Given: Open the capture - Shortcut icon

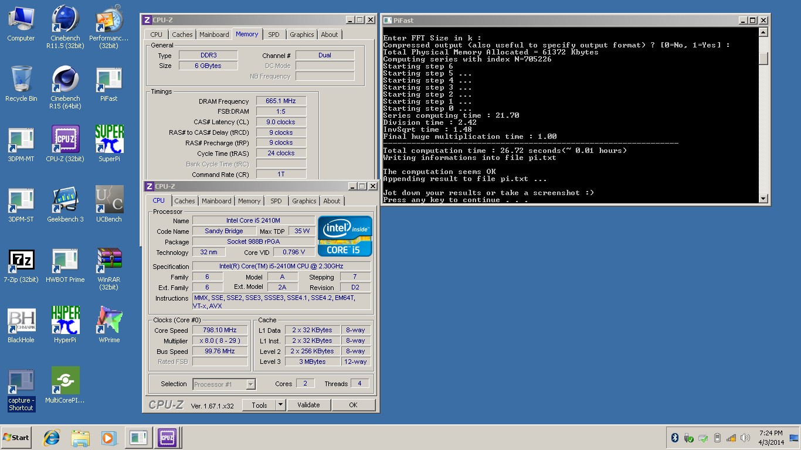Looking at the screenshot, I should pos(21,390).
